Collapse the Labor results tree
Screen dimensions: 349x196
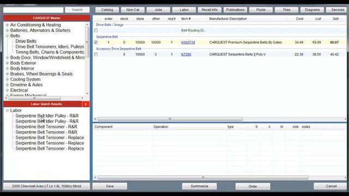[7, 110]
